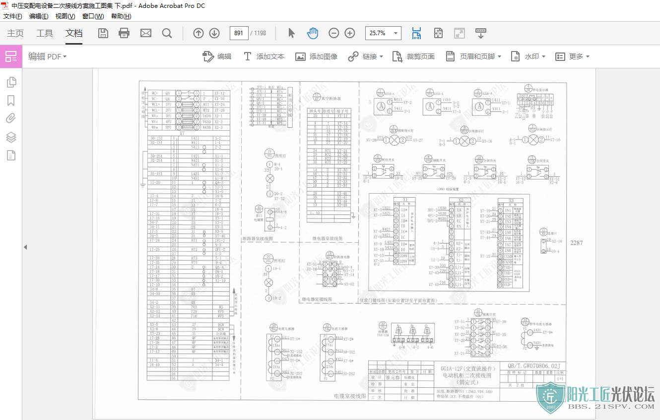Open the 文件(F) menu

point(13,16)
